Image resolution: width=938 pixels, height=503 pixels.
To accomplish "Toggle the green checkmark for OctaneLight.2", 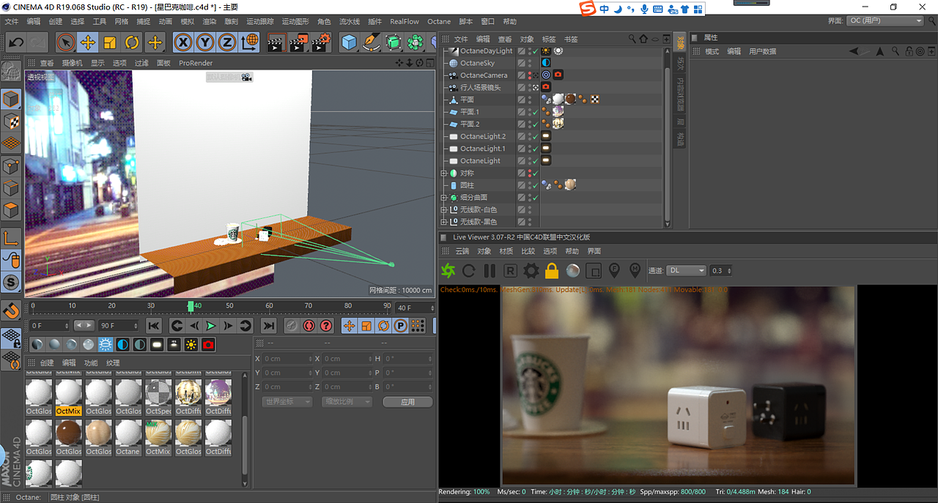I will click(x=535, y=137).
